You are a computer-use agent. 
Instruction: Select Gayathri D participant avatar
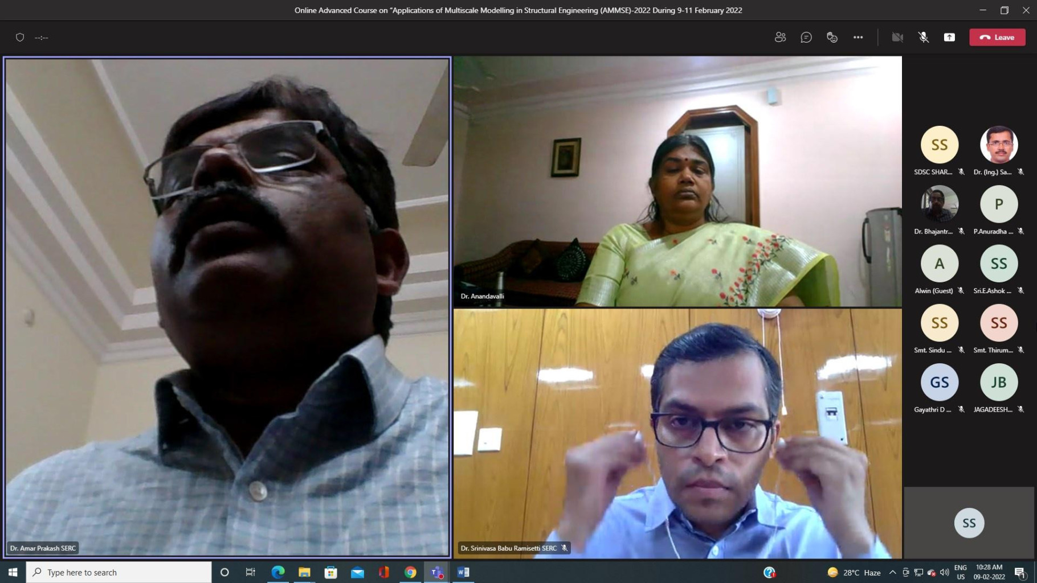click(939, 382)
